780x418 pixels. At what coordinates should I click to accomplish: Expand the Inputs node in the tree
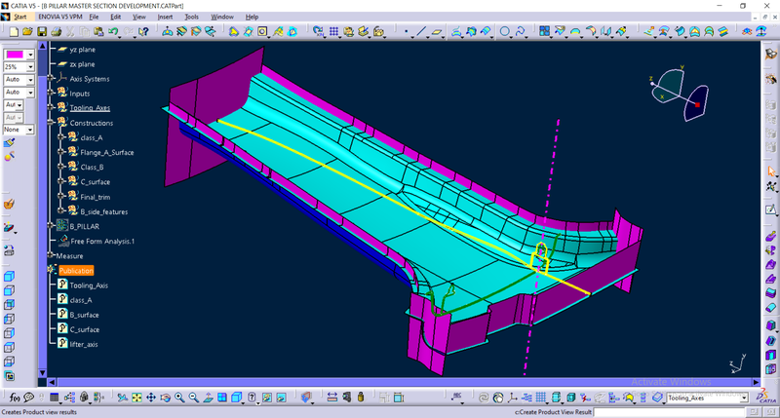tap(51, 94)
